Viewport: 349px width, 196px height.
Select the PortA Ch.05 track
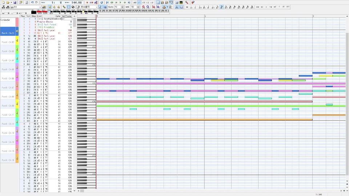pos(8,68)
